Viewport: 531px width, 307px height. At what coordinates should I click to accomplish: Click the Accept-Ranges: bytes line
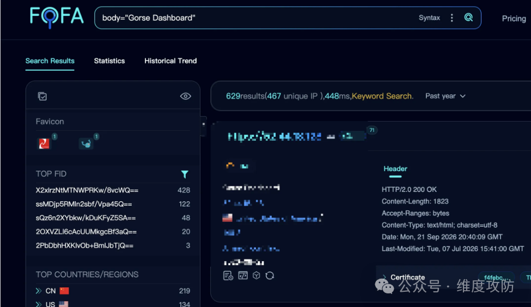[415, 213]
